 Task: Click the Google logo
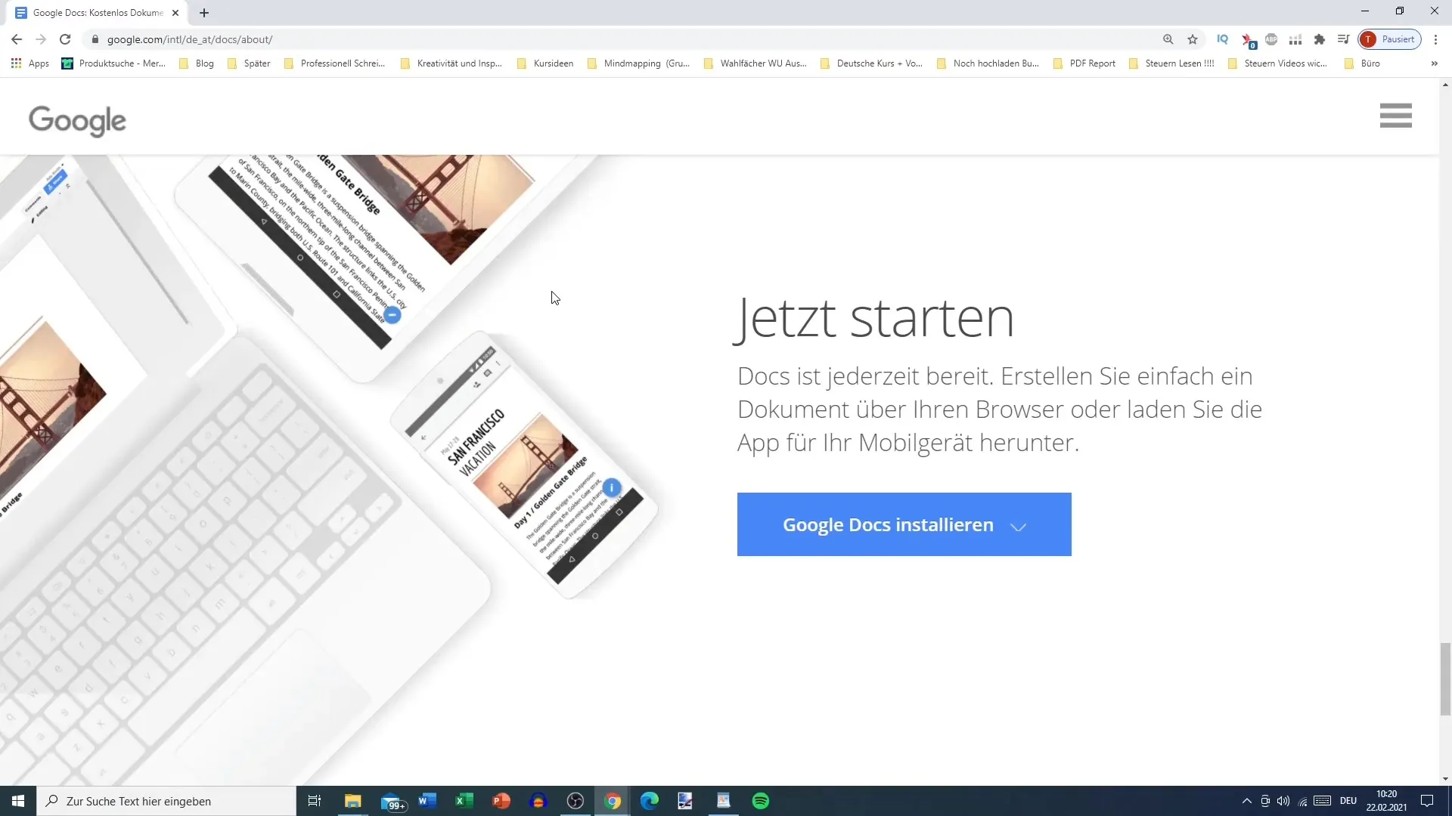pyautogui.click(x=77, y=120)
